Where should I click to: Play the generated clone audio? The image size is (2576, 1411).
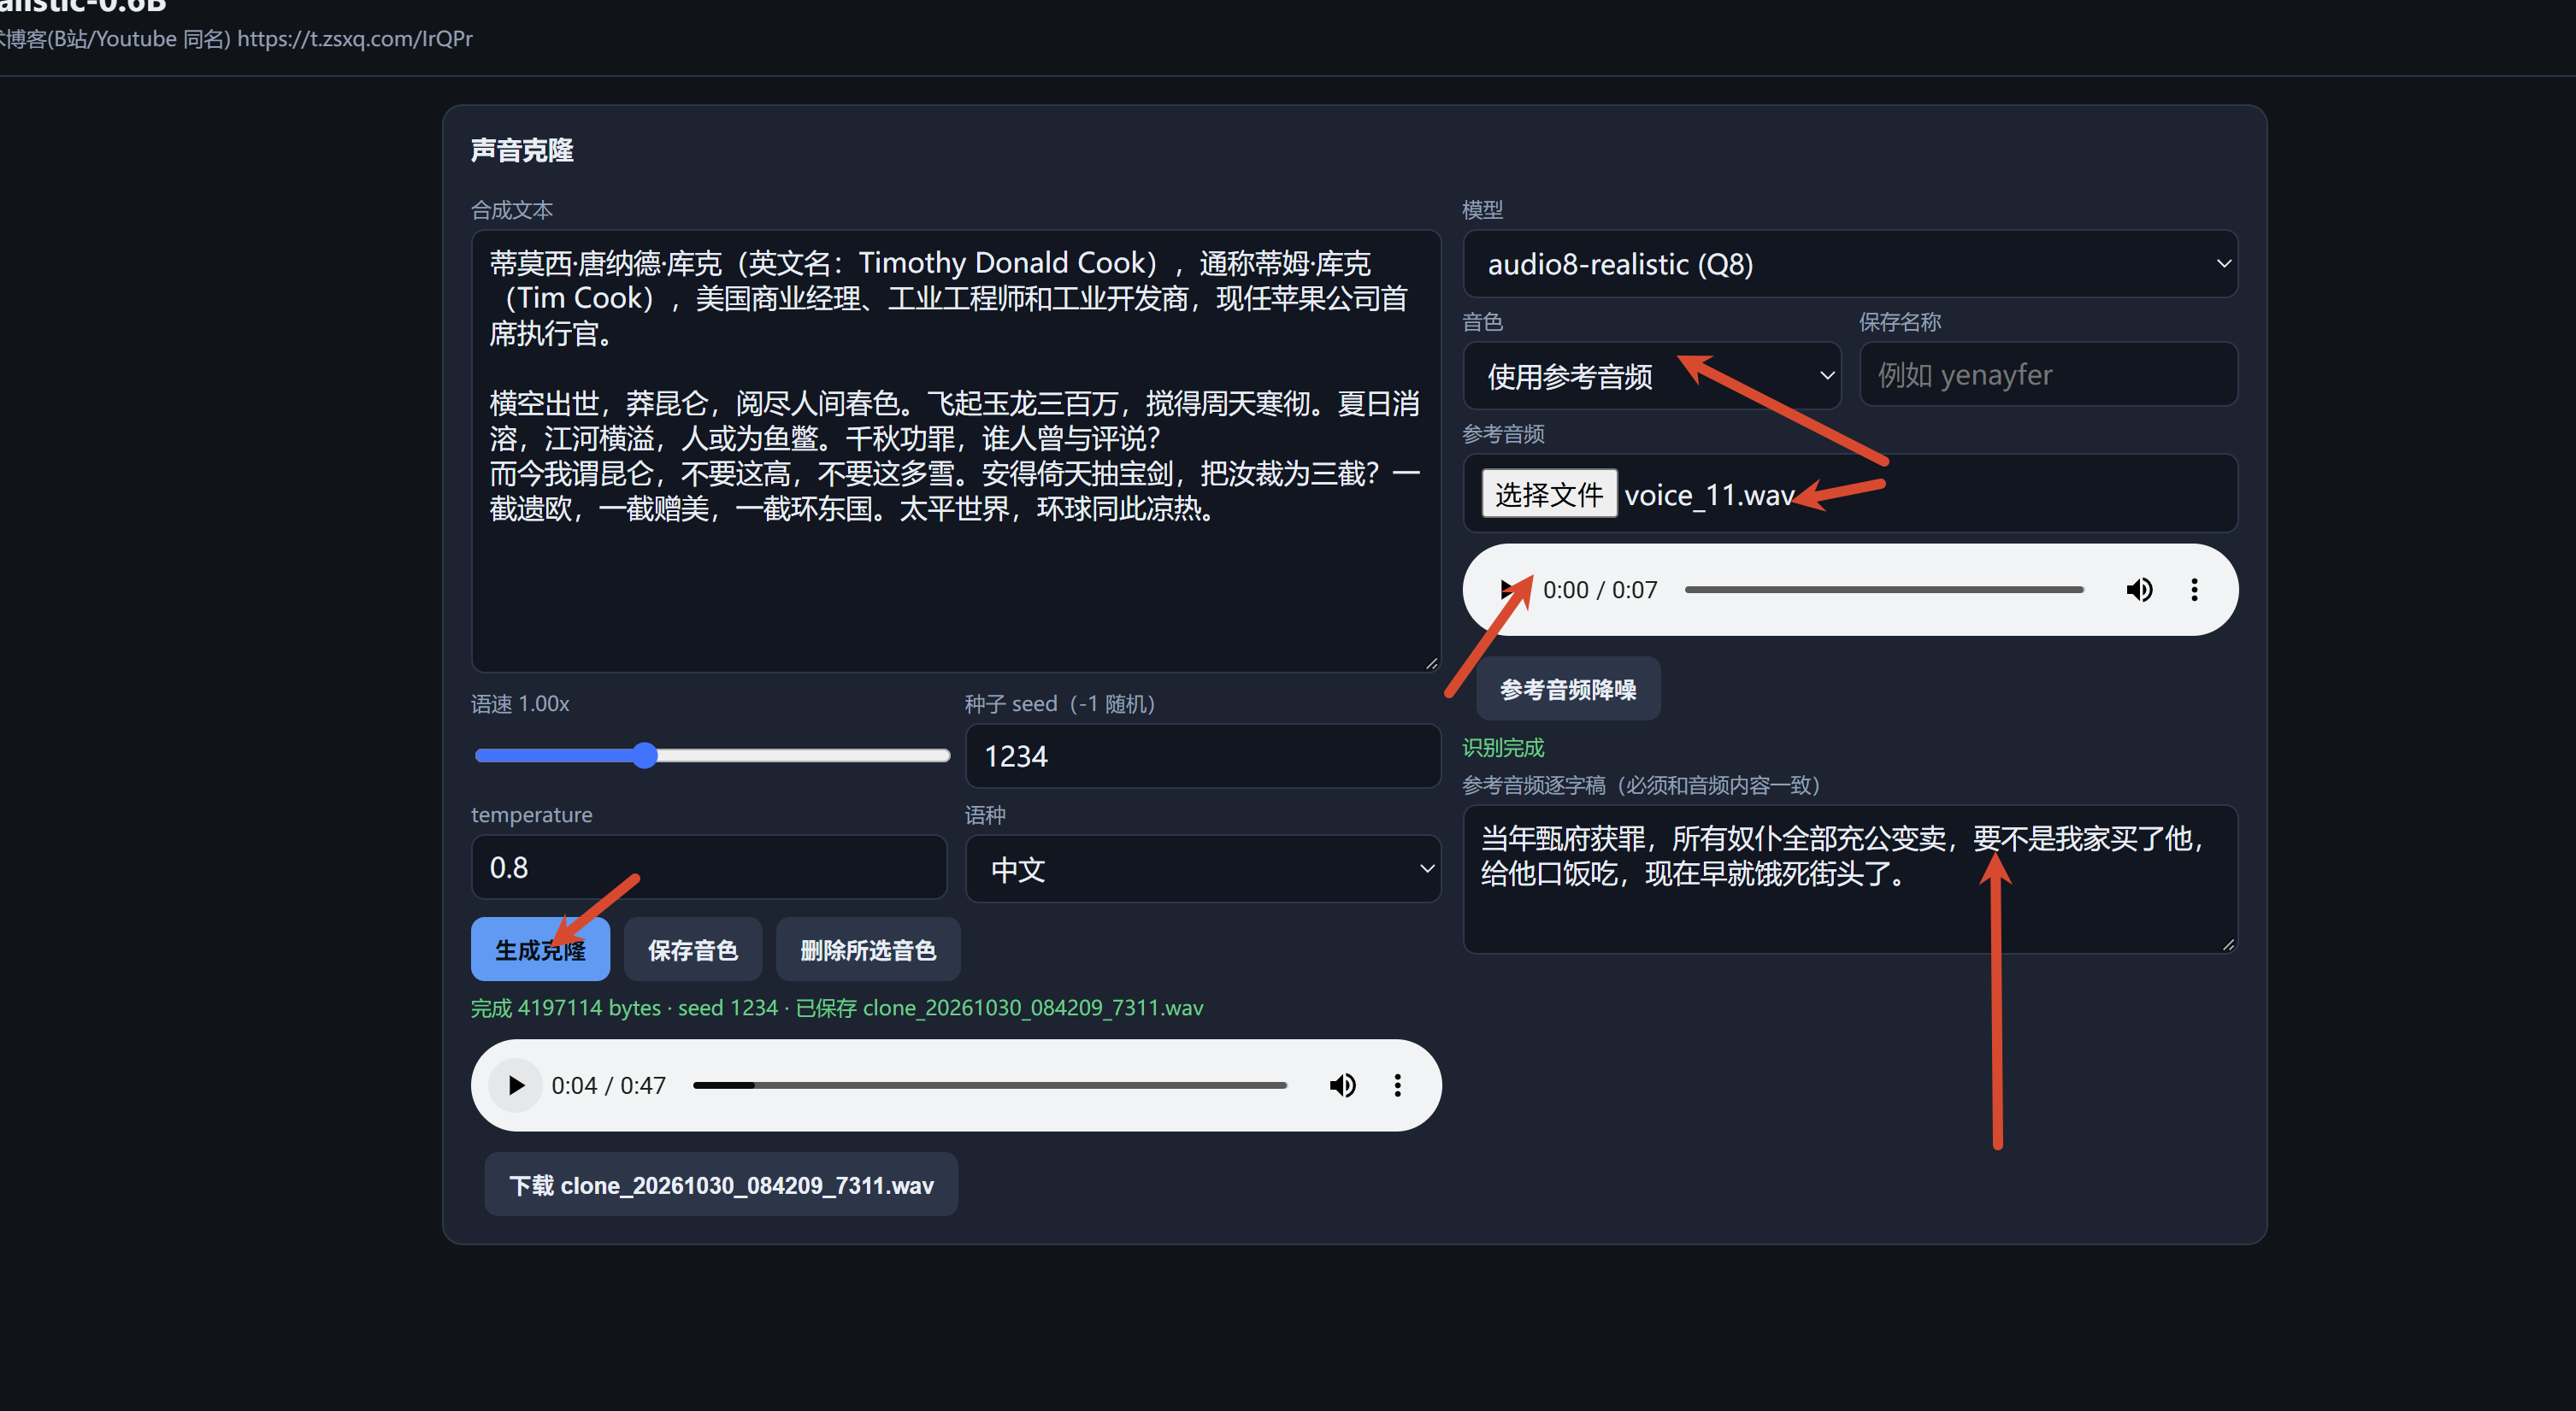(x=515, y=1085)
